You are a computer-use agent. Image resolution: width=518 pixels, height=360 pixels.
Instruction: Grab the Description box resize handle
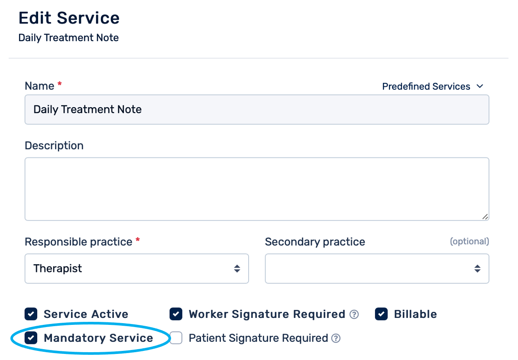[x=485, y=216]
